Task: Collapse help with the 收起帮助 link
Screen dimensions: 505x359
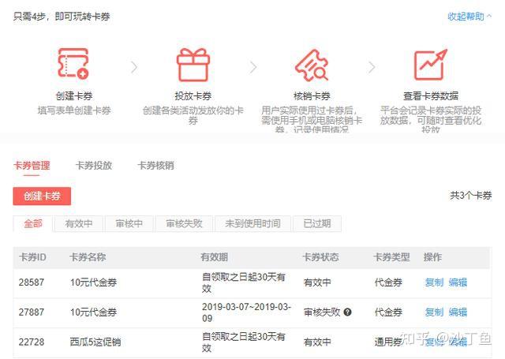Action: coord(469,16)
